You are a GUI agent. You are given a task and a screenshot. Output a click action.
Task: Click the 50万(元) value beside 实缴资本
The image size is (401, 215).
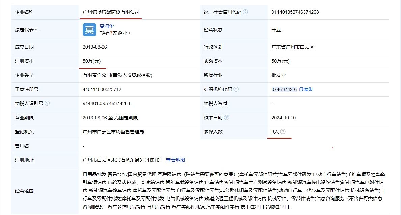pos(280,61)
